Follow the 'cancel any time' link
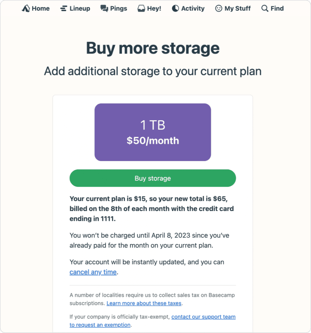This screenshot has height=333, width=311. (93, 272)
